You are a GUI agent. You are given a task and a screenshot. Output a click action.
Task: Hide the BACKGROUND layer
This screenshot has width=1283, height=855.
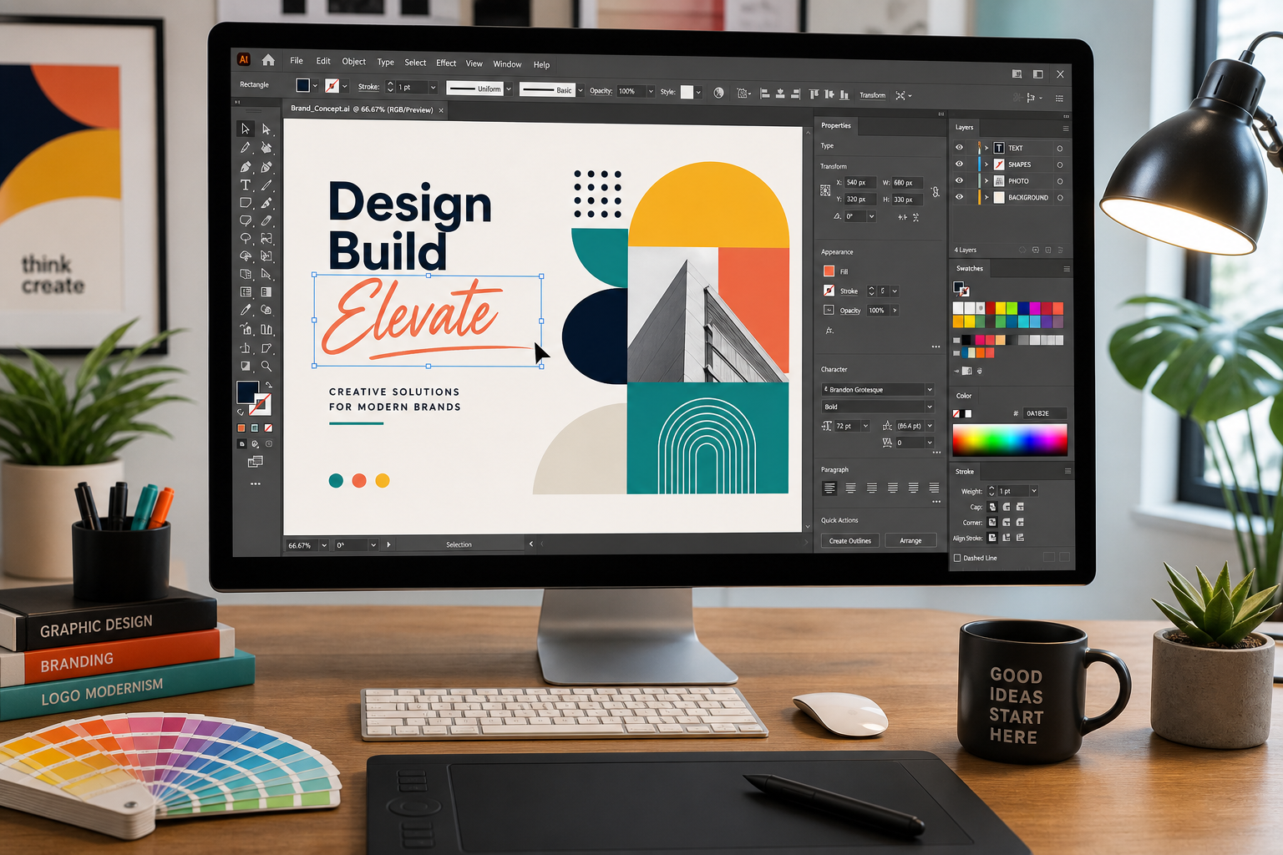tap(959, 197)
